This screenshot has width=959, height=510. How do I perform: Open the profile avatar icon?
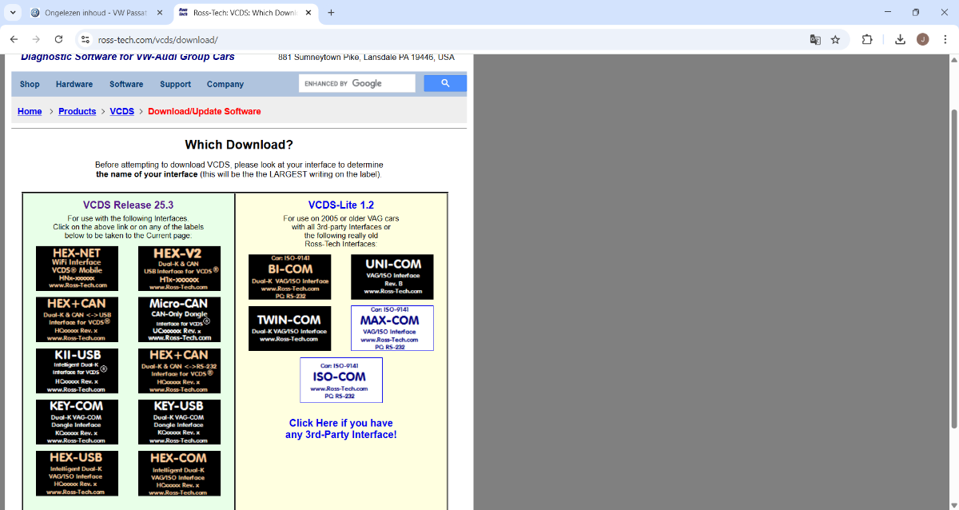coord(922,39)
